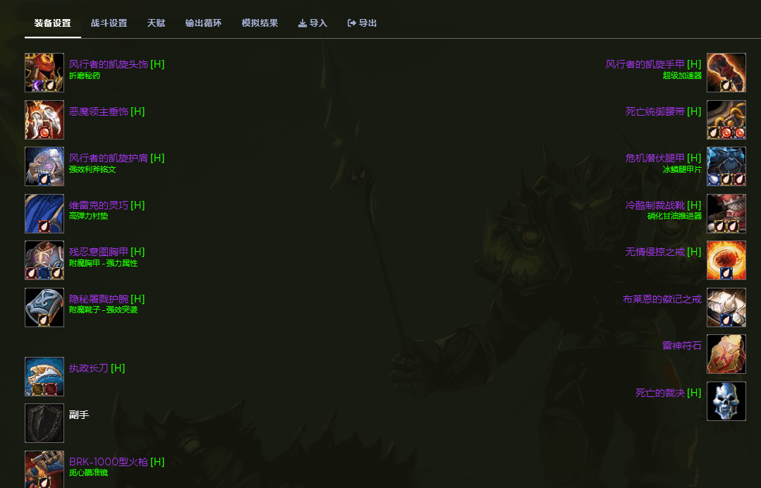Open the 残忍意图胸甲 chest slot icon

click(x=44, y=260)
